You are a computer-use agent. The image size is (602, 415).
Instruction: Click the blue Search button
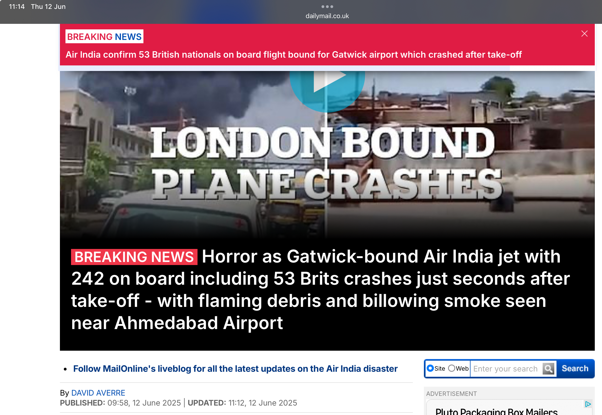575,368
